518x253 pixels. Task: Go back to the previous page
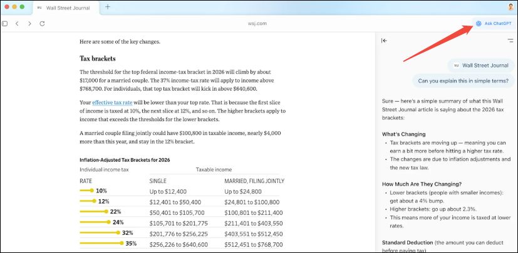[x=17, y=23]
